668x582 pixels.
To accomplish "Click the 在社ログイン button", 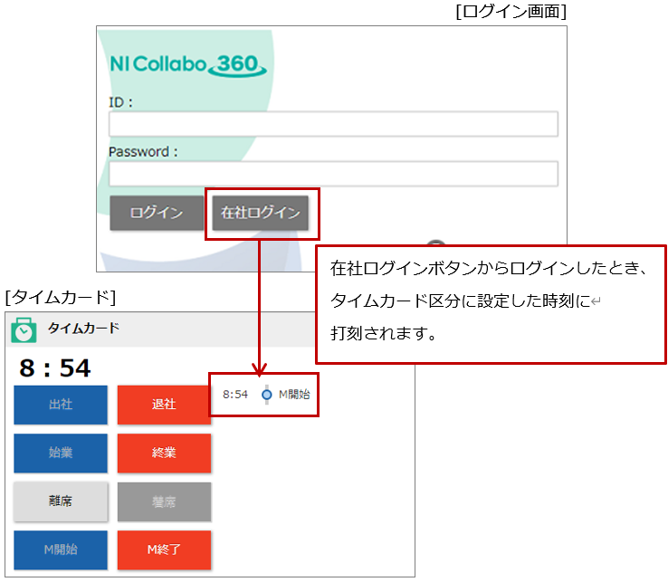I will [x=261, y=213].
